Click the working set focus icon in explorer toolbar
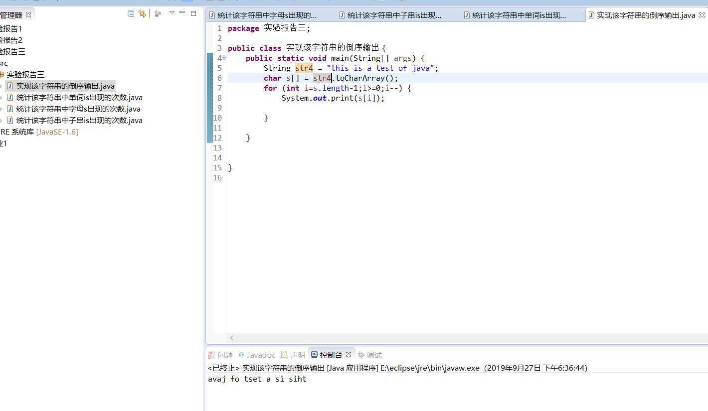 158,14
